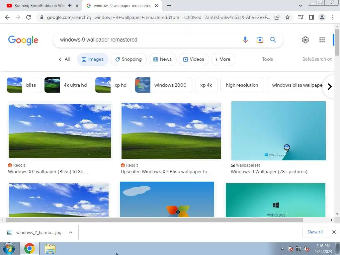Image resolution: width=340 pixels, height=255 pixels.
Task: Select the xp 4k chip
Action: (x=206, y=85)
